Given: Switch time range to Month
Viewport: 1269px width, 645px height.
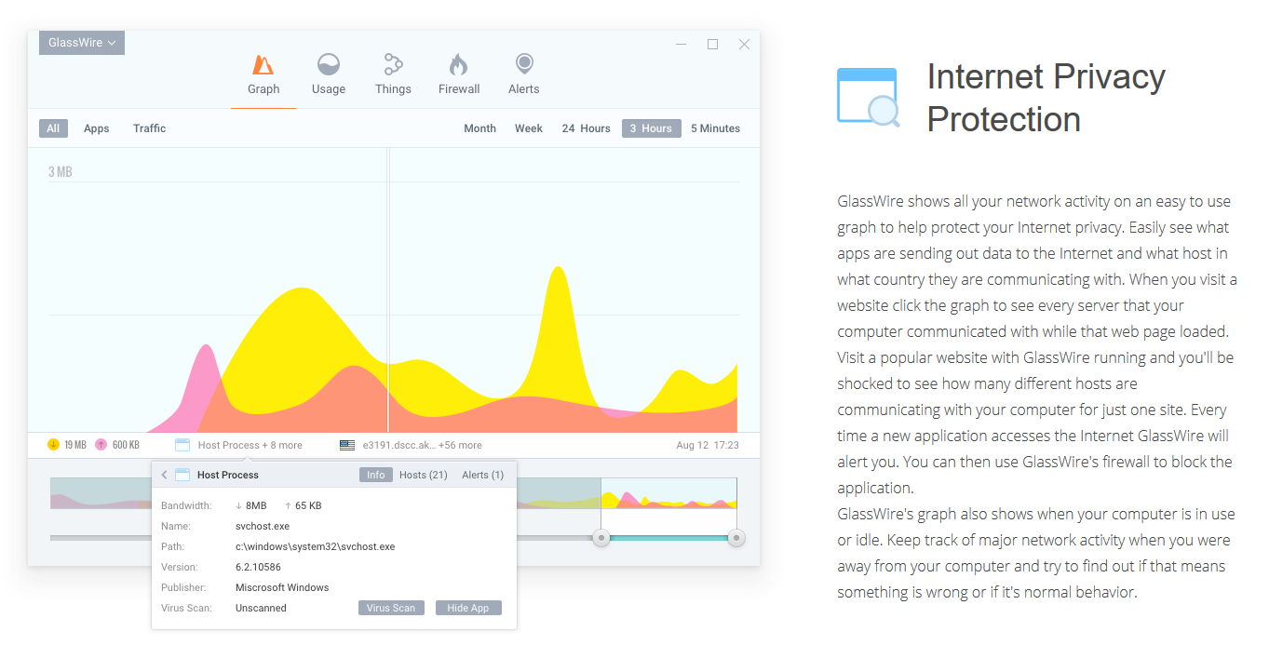Looking at the screenshot, I should pos(479,128).
